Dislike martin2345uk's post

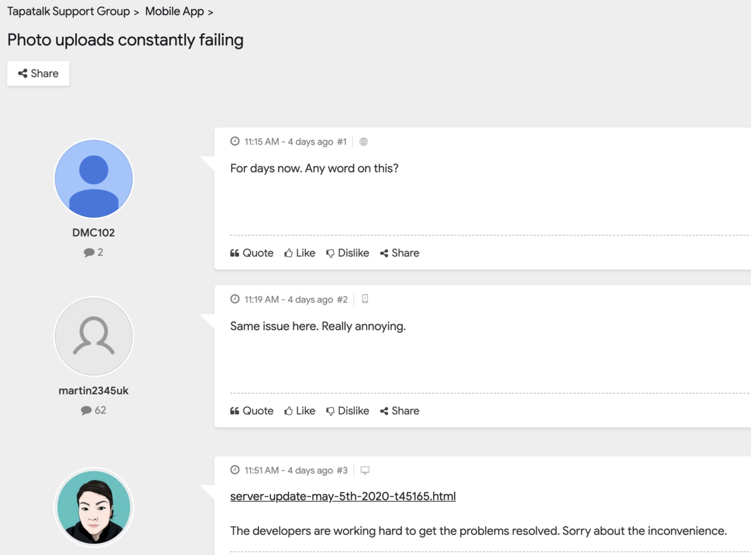[x=347, y=410]
